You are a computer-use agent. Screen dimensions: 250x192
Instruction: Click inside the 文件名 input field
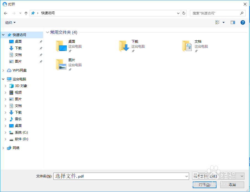(111, 176)
